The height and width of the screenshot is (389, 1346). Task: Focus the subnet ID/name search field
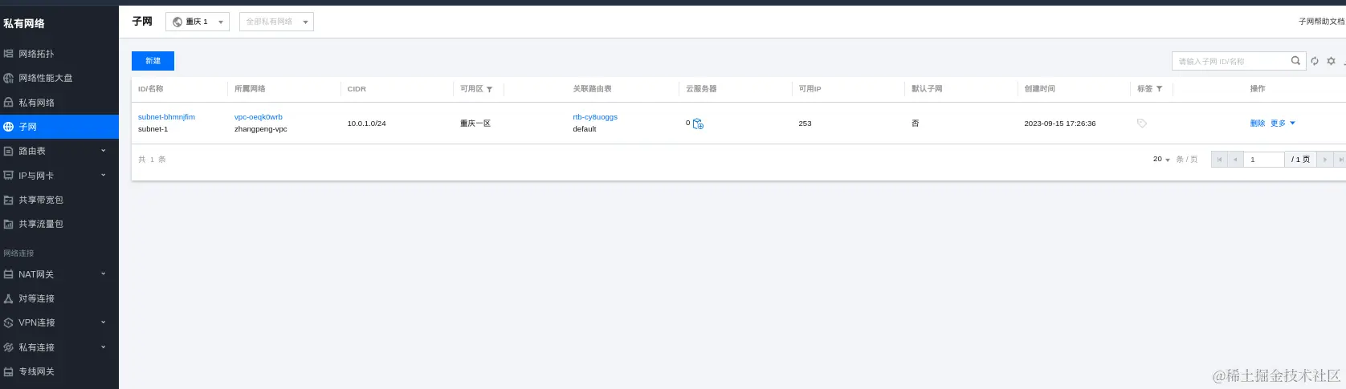coord(1231,61)
